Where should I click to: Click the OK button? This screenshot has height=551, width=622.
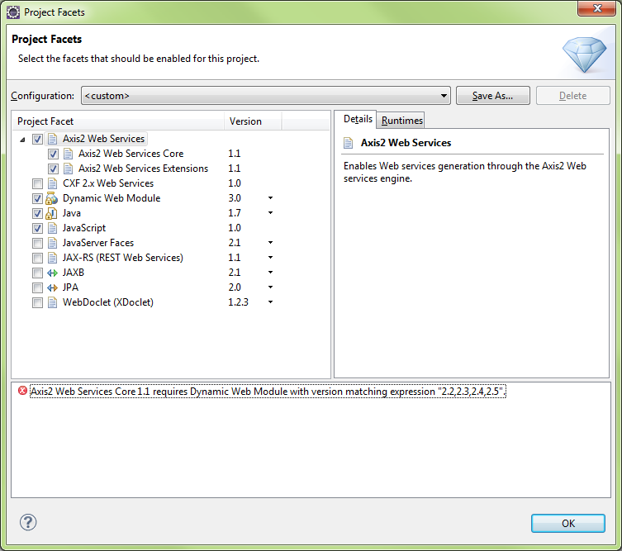568,524
